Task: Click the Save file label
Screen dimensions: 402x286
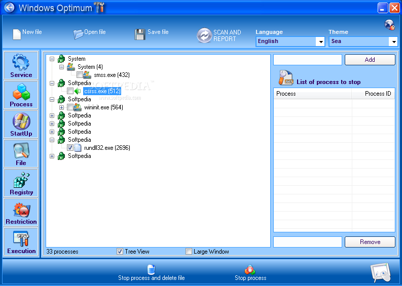Action: tap(158, 32)
